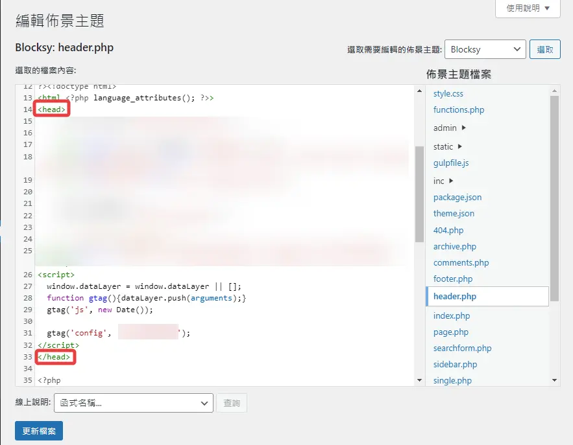Open the page.php file
This screenshot has height=445, width=573.
[x=451, y=332]
